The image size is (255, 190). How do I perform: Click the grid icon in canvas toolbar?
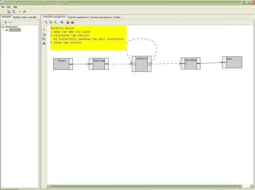(x=68, y=22)
